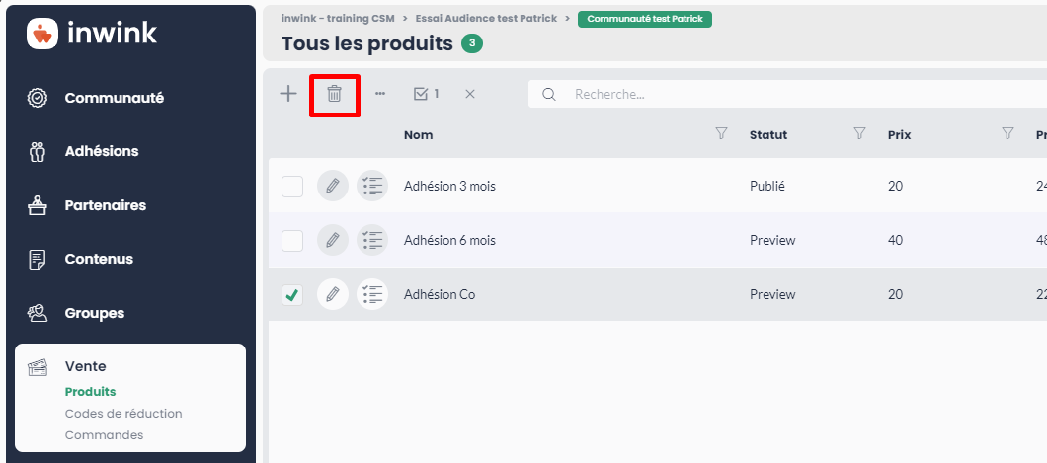Check the Adhésion 3 mois checkbox
1047x463 pixels.
[x=292, y=187]
